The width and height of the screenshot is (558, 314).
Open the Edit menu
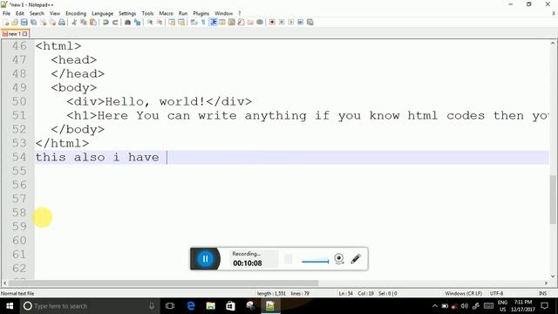coord(20,13)
